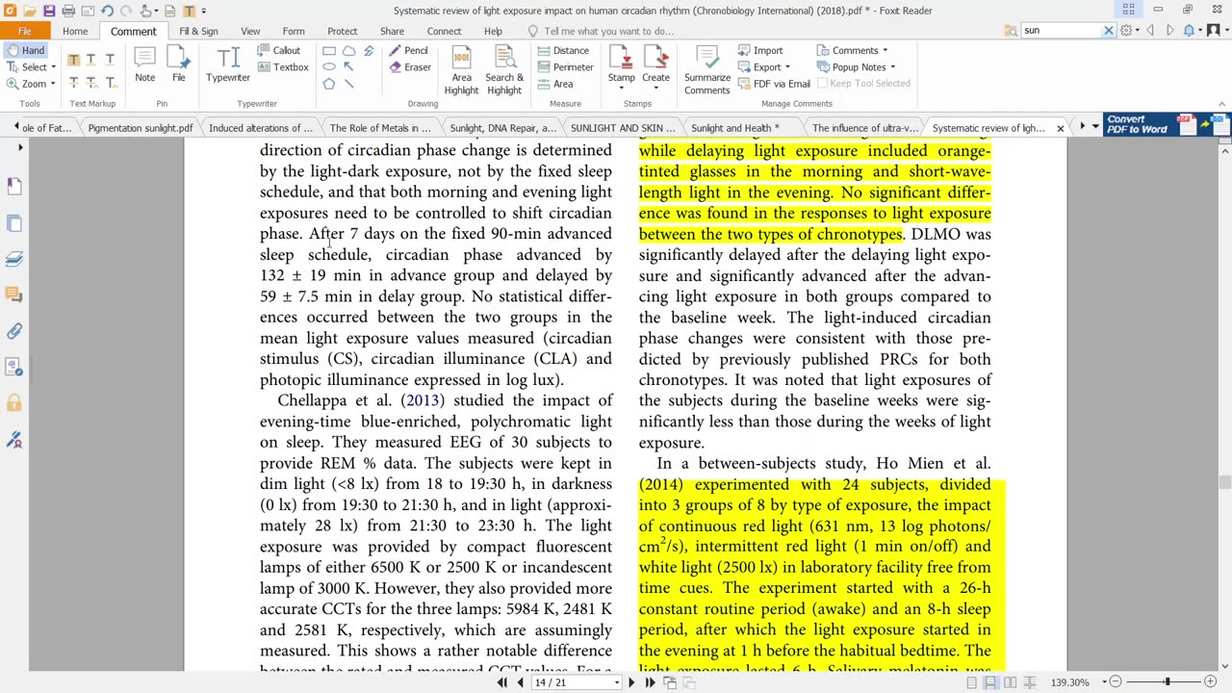
Task: Select the Hand tool
Action: [x=25, y=50]
